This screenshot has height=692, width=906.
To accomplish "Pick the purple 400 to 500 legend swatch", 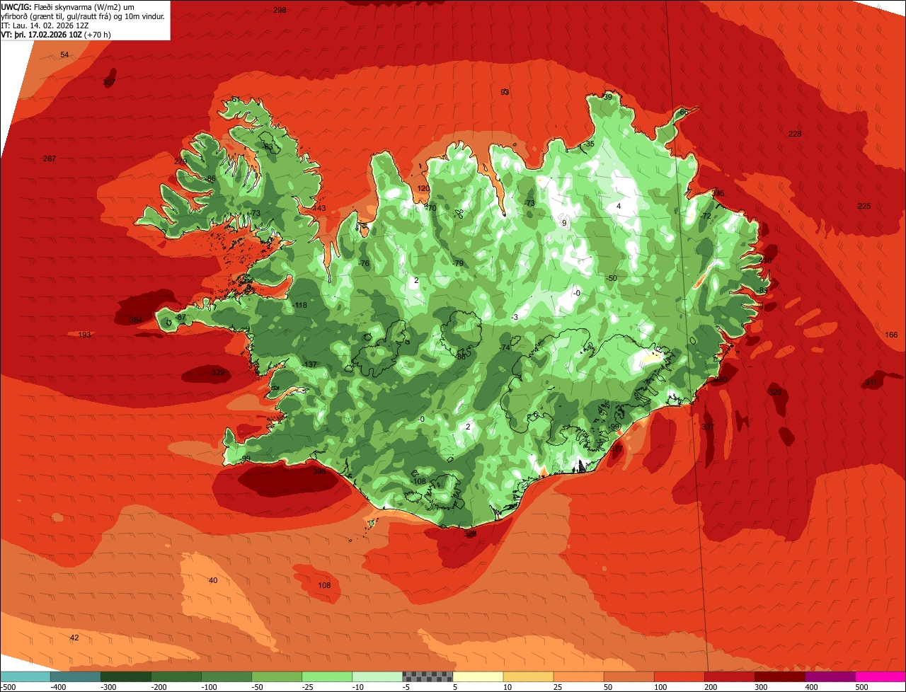I will (x=830, y=676).
